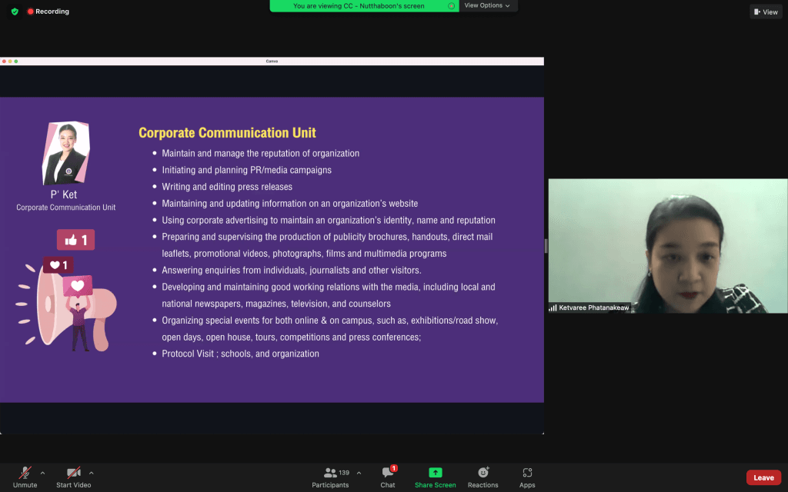Select Ketvaree Phatanakeaw's video thumbnail
The height and width of the screenshot is (492, 788).
coord(667,245)
